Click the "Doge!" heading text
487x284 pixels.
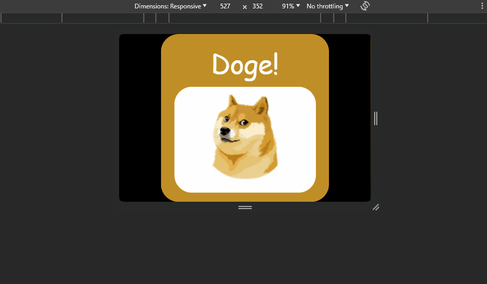click(x=245, y=66)
